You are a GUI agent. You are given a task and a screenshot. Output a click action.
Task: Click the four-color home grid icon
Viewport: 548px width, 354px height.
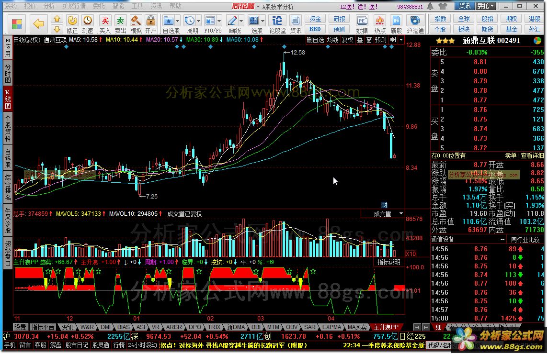click(x=16, y=24)
